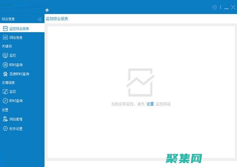The height and width of the screenshot is (167, 237).
Task: Open the 友情链接 即时查询 chain icon
Action: pos(5,101)
